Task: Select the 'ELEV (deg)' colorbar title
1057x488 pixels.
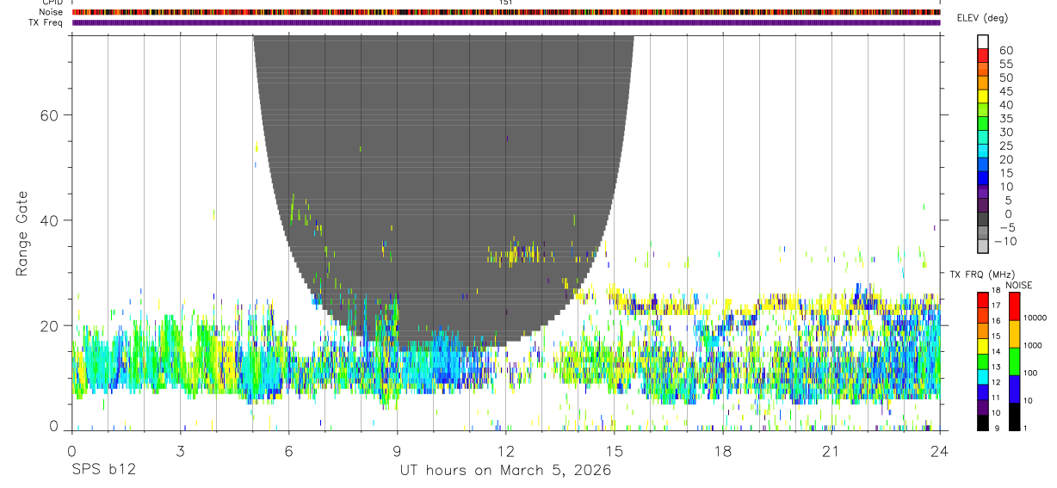Action: tap(983, 18)
